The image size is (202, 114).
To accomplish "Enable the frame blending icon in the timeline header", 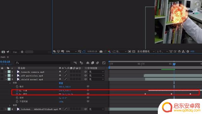I will [92, 63].
